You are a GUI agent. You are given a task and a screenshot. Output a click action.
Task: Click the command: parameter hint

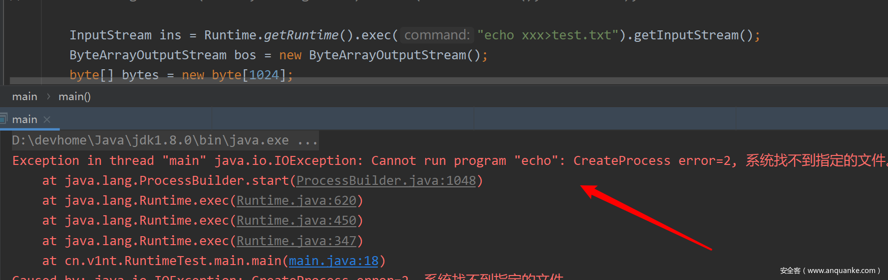[437, 35]
